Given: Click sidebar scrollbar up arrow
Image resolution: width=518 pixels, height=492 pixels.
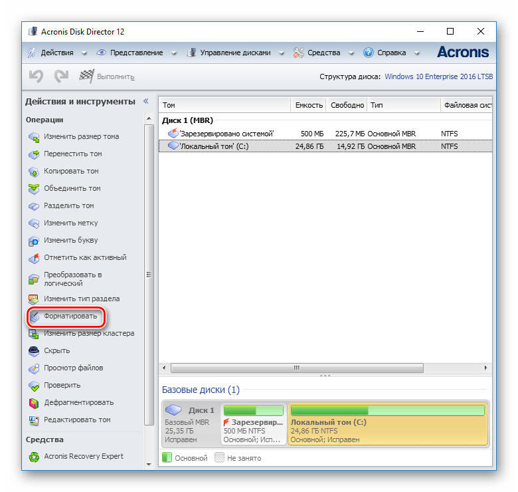Looking at the screenshot, I should [x=149, y=118].
